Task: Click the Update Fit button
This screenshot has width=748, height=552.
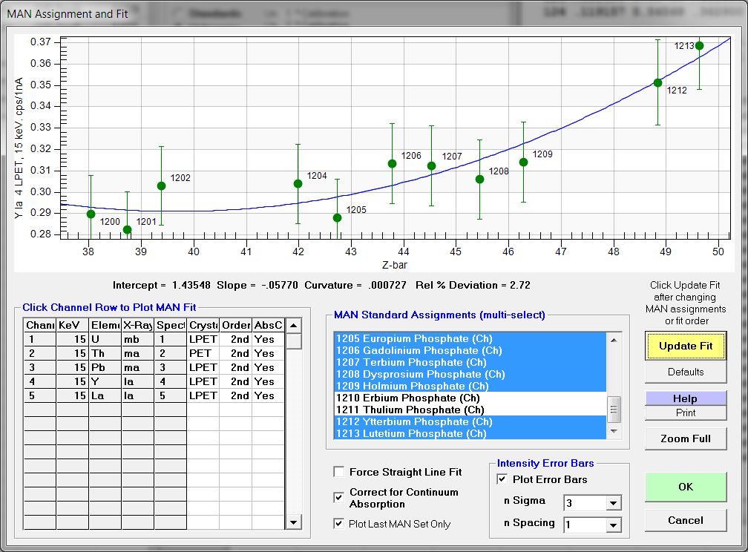Action: tap(685, 346)
